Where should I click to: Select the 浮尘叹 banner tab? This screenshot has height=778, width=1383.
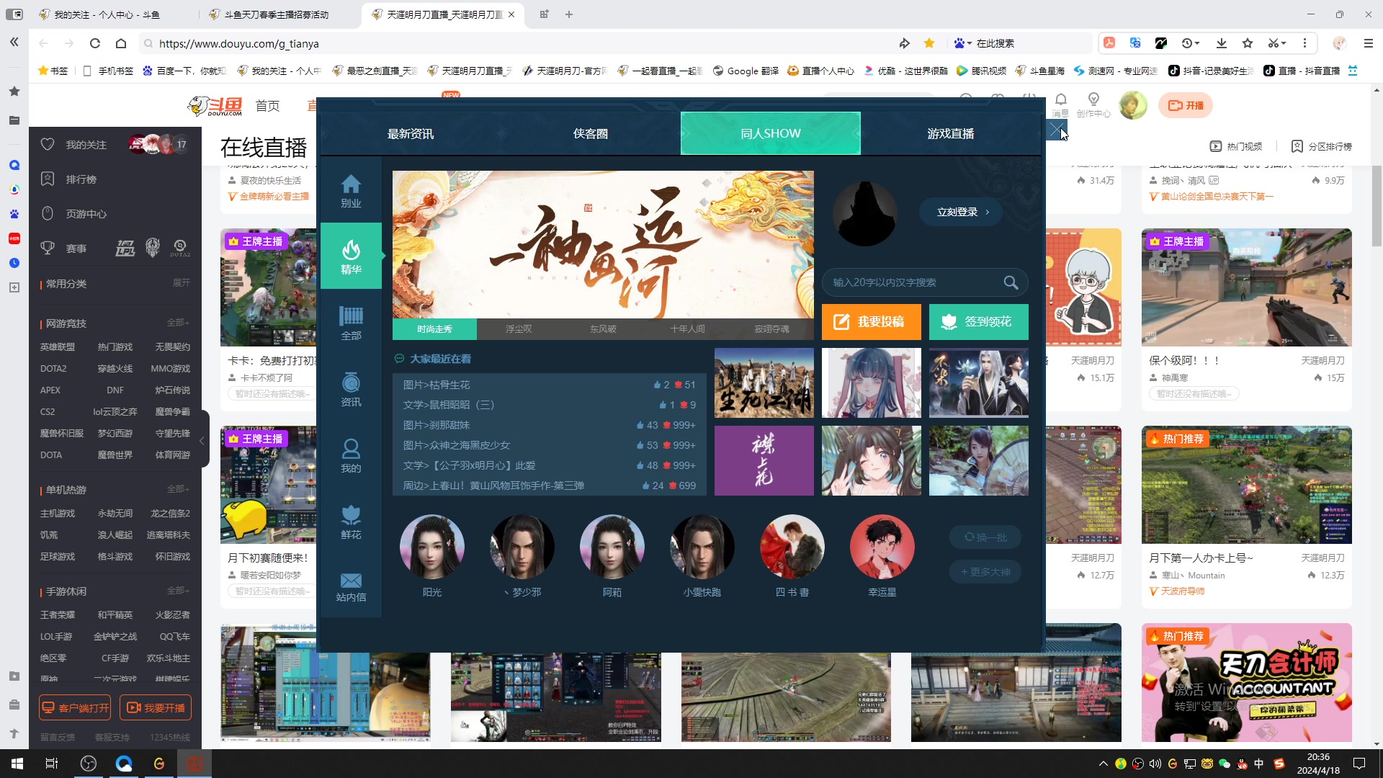pyautogui.click(x=519, y=328)
